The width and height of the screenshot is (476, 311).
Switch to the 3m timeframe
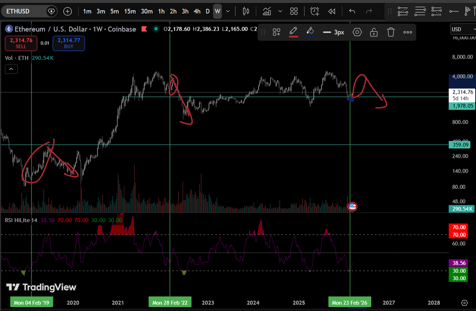(101, 11)
